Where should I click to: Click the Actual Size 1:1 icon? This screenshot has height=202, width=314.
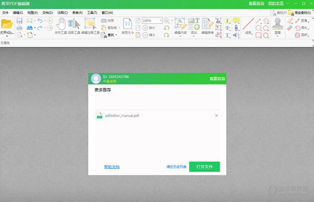[x=128, y=26]
